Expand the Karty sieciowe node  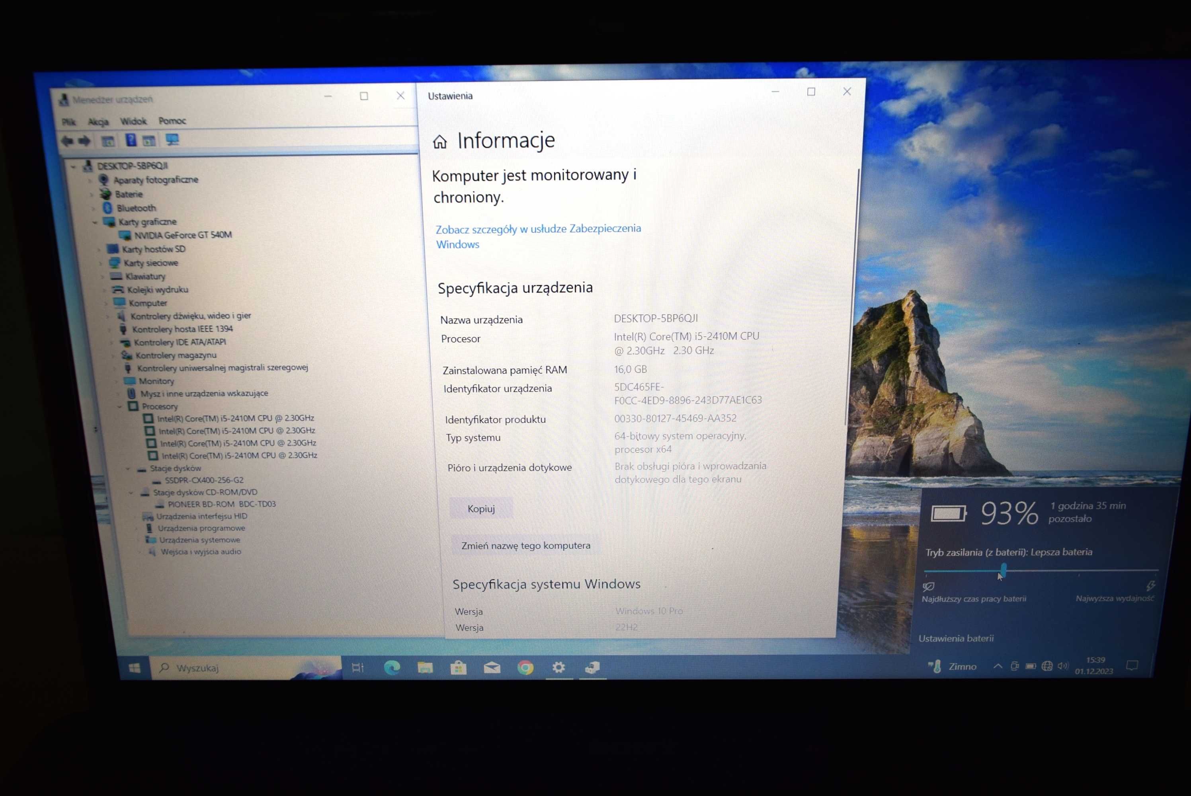(100, 263)
